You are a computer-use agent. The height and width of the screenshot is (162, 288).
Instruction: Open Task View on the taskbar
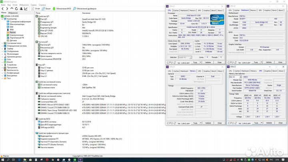pos(14,160)
